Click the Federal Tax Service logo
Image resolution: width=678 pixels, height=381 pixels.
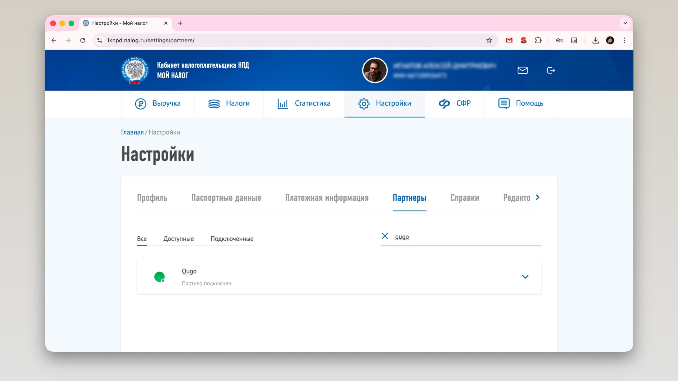tap(135, 70)
